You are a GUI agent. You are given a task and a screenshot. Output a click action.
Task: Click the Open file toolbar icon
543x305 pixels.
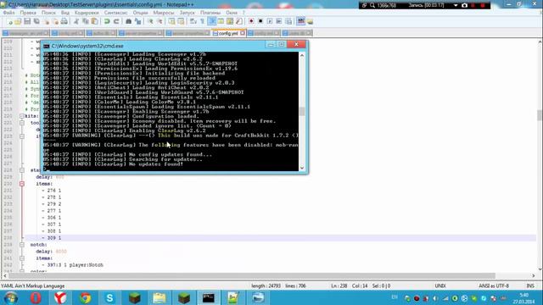(18, 21)
